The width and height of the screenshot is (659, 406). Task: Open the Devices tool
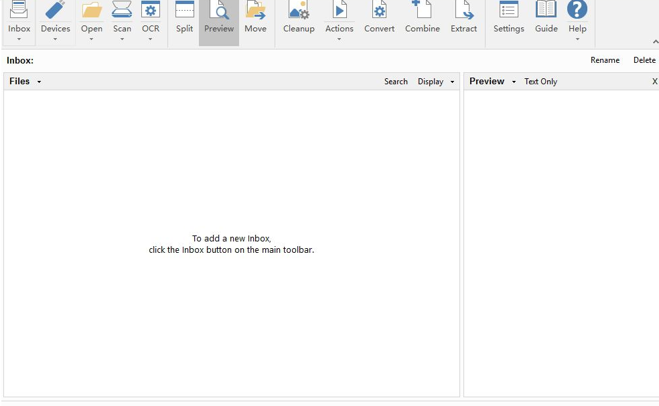point(56,12)
